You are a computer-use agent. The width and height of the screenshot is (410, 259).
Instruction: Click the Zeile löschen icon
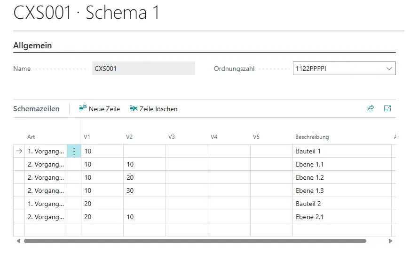[x=134, y=108]
